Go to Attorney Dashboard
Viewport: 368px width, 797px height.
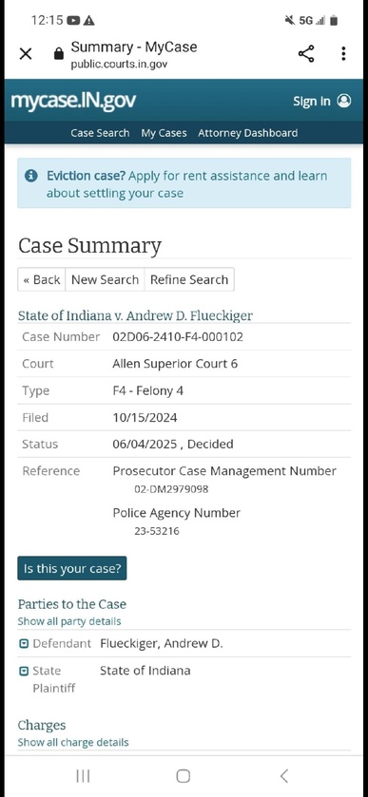click(248, 133)
